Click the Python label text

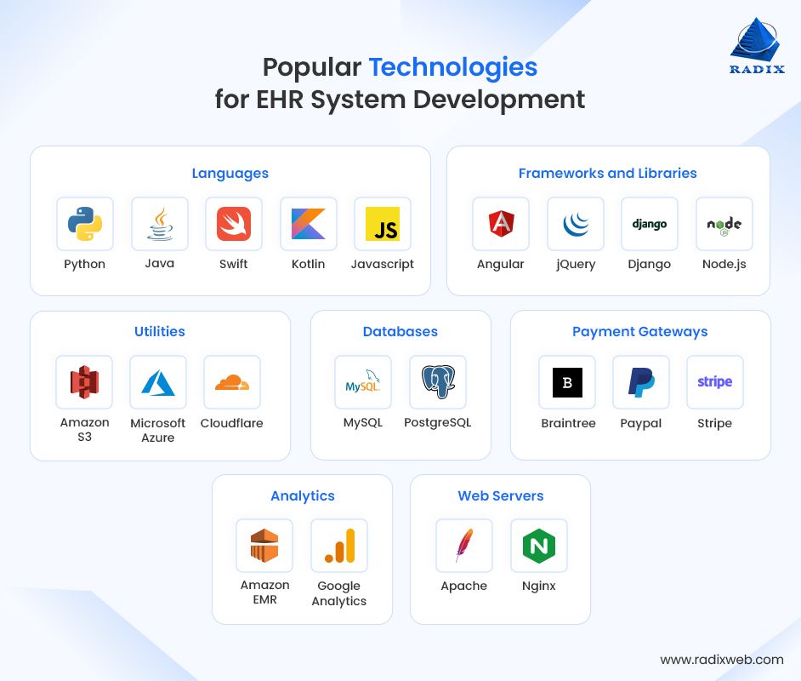click(x=85, y=265)
